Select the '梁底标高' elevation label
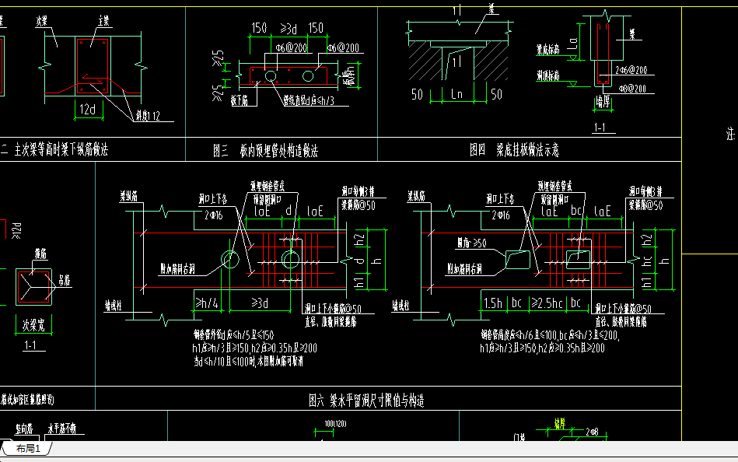This screenshot has width=738, height=462. point(547,50)
